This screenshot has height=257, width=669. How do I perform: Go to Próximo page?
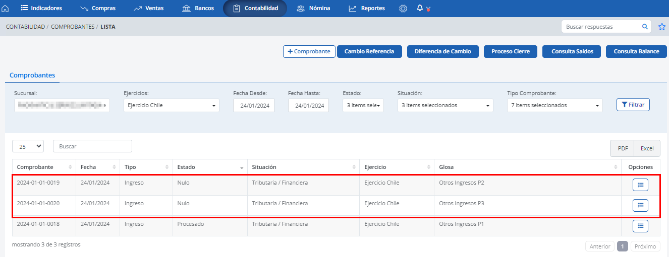click(645, 246)
